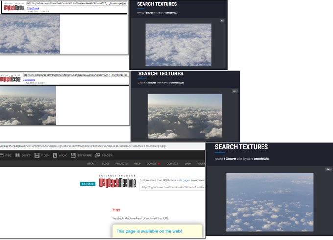Screen dimensions: 333x240
Task: Open the Images icon in Archive nav
Action: click(x=97, y=155)
